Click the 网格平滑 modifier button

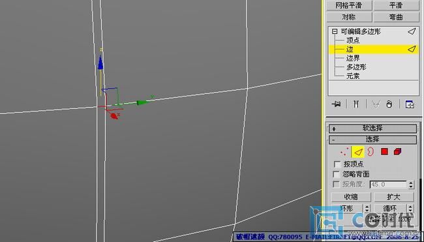[349, 5]
